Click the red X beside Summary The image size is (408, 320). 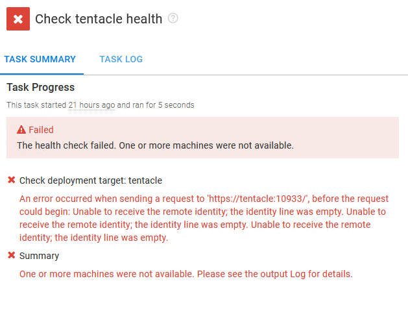tap(12, 255)
